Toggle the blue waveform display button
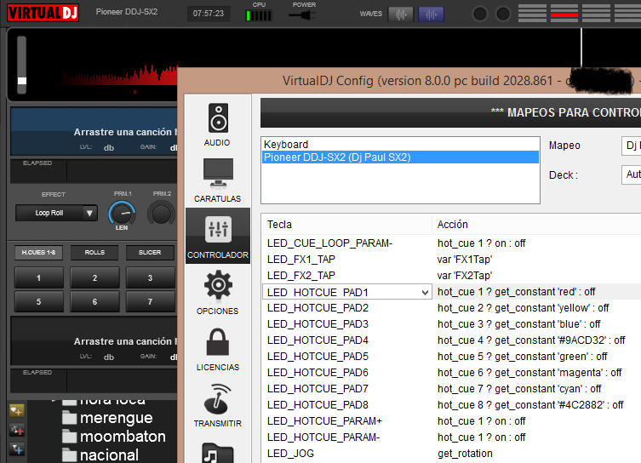 click(x=431, y=14)
